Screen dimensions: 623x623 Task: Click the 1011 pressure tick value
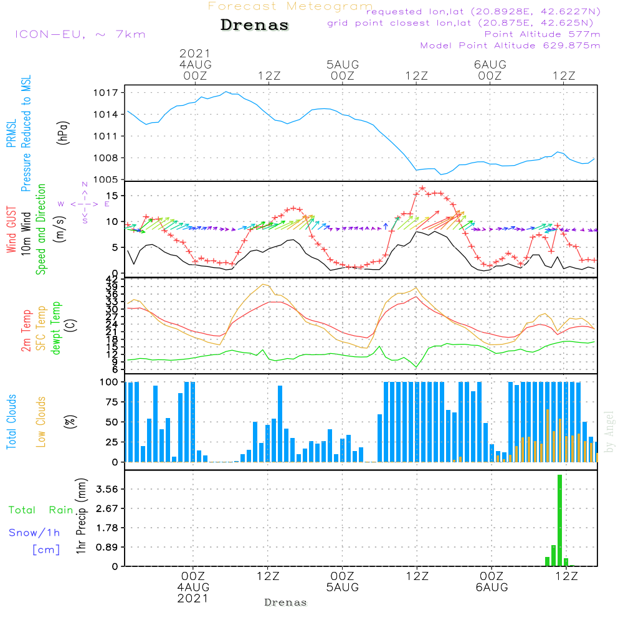pyautogui.click(x=105, y=136)
